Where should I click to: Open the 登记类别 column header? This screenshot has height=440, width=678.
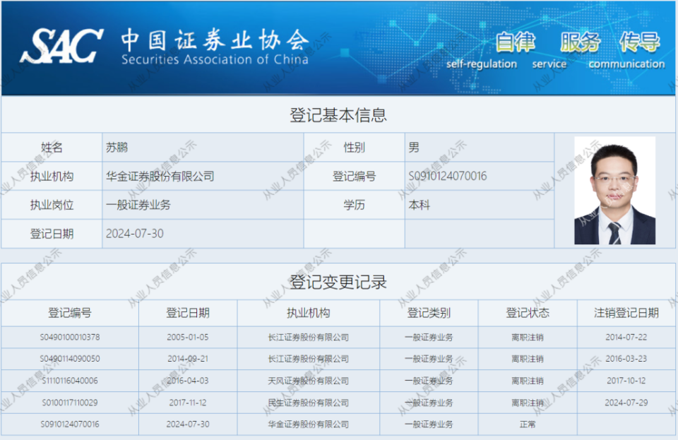point(430,313)
